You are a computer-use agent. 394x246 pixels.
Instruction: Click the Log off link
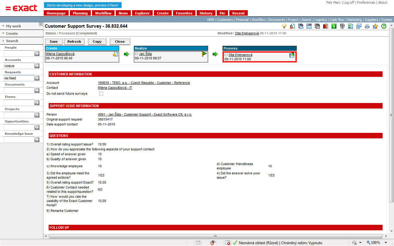click(349, 2)
